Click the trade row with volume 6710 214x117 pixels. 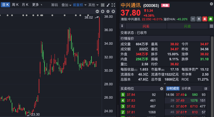186,106
